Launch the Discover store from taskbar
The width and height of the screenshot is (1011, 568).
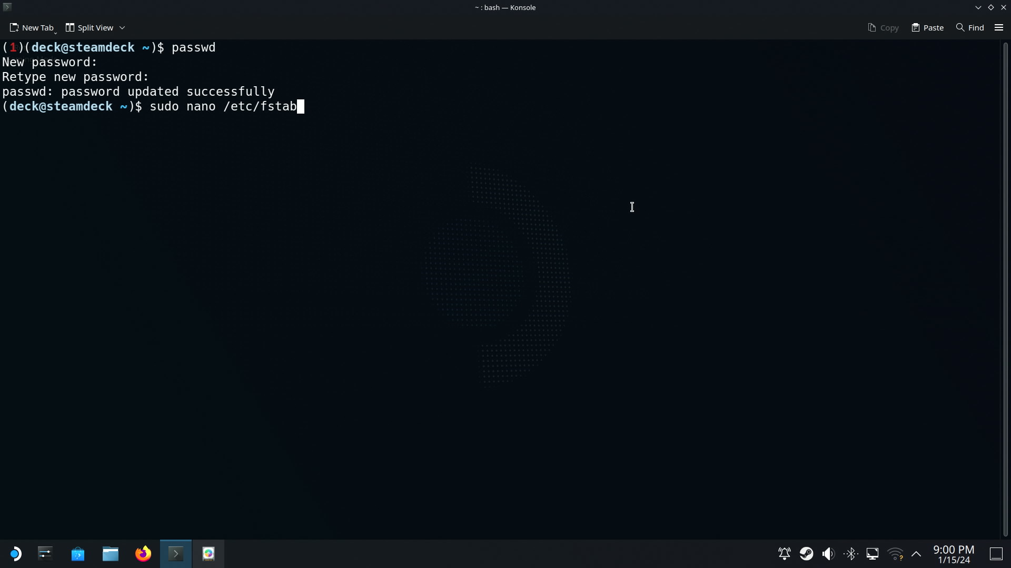[x=78, y=554]
